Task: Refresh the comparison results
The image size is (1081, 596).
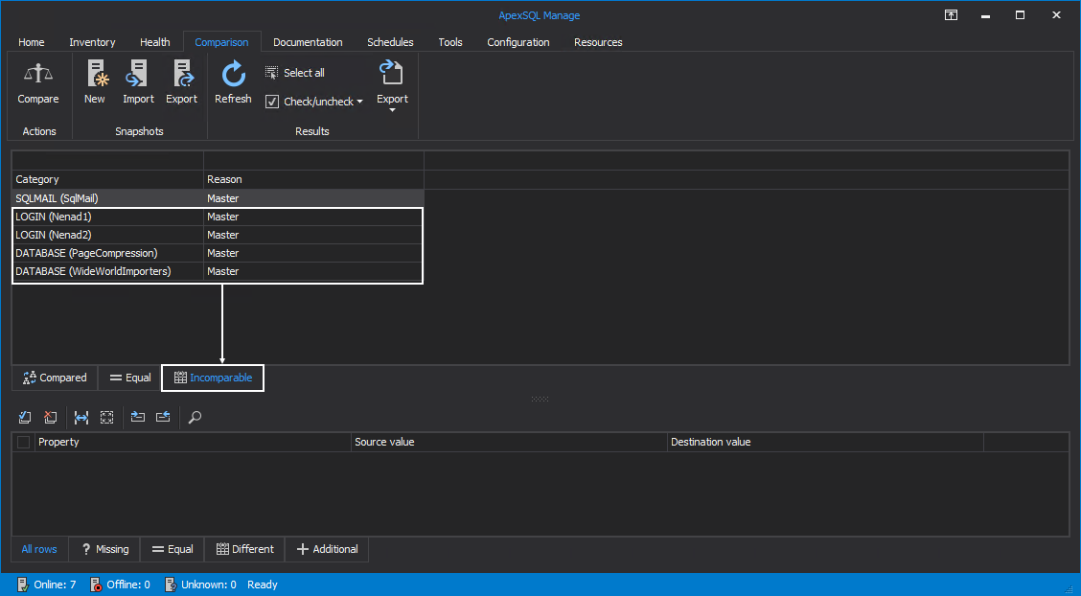Action: tap(233, 82)
